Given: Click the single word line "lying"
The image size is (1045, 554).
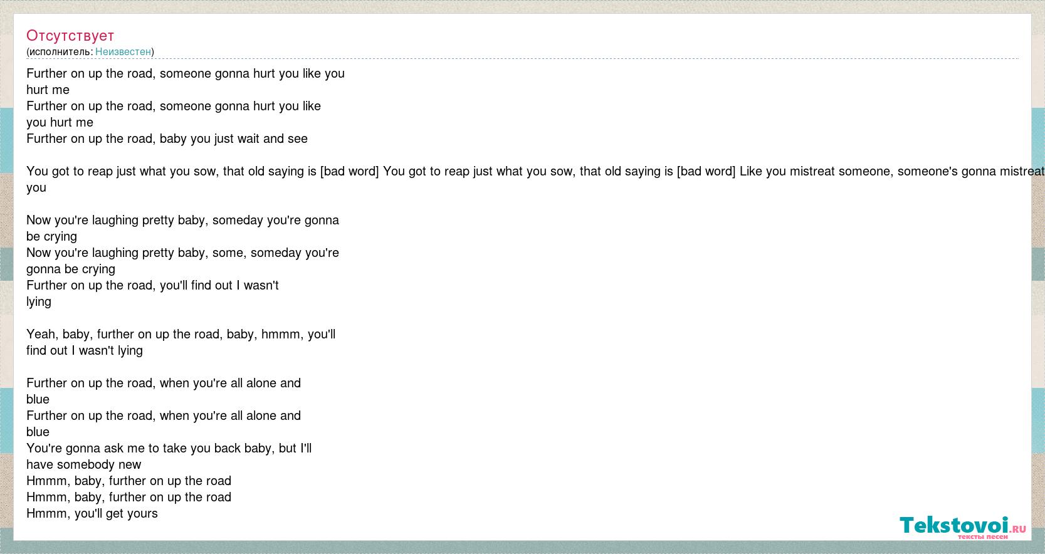Looking at the screenshot, I should (39, 301).
